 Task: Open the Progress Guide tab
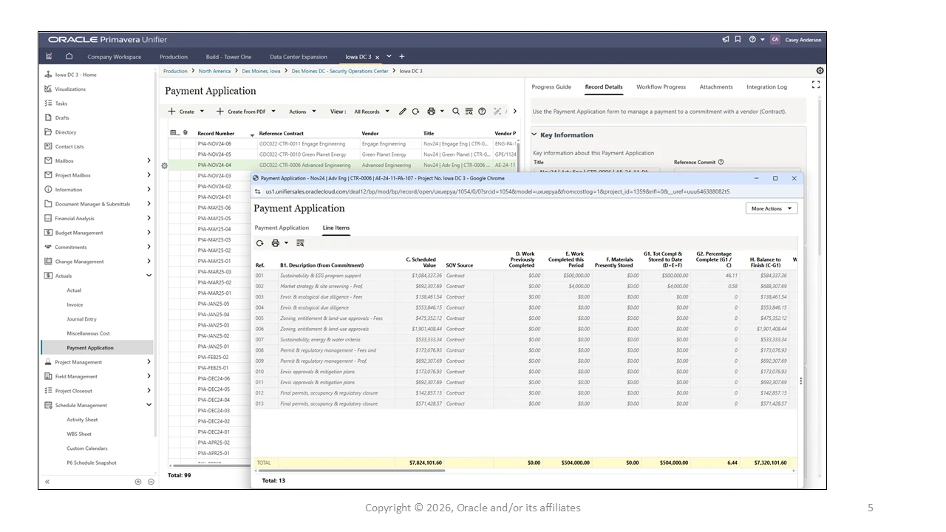point(551,86)
